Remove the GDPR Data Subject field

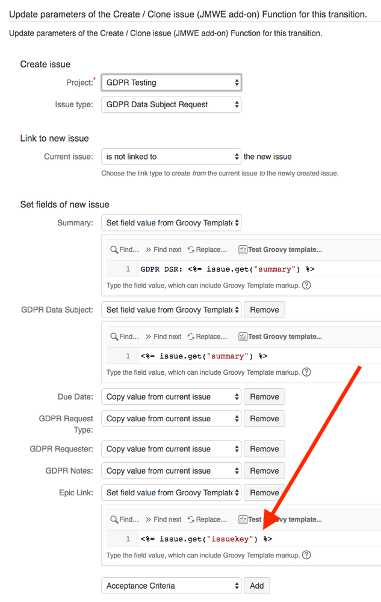coord(264,310)
